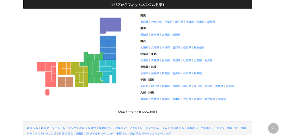Select the 佐賀県 link
The image size is (282, 135).
(x=155, y=99)
